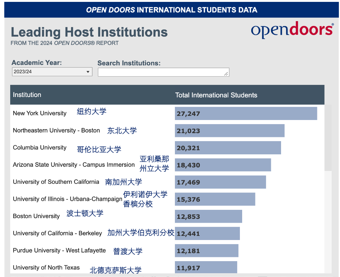Click the Chinese label 伊利诺伊大学香槟分校

tap(145, 199)
